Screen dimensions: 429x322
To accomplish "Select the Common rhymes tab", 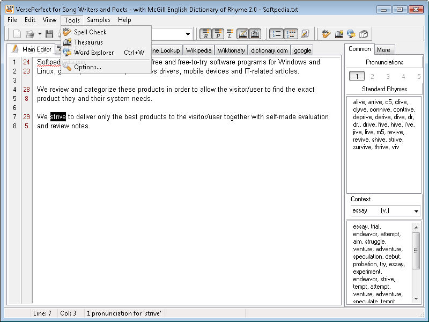I will click(x=359, y=49).
